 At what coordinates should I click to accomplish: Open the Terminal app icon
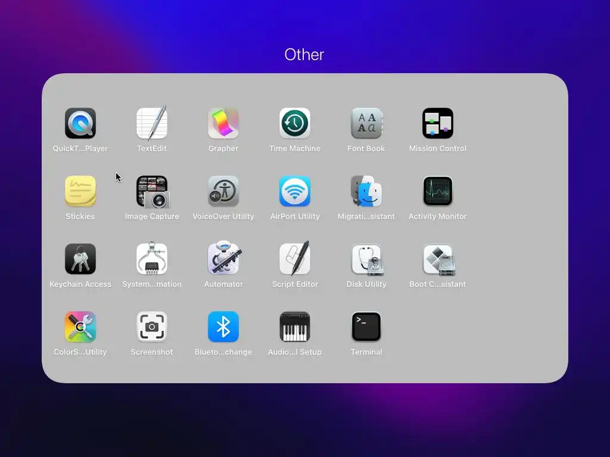click(x=366, y=327)
